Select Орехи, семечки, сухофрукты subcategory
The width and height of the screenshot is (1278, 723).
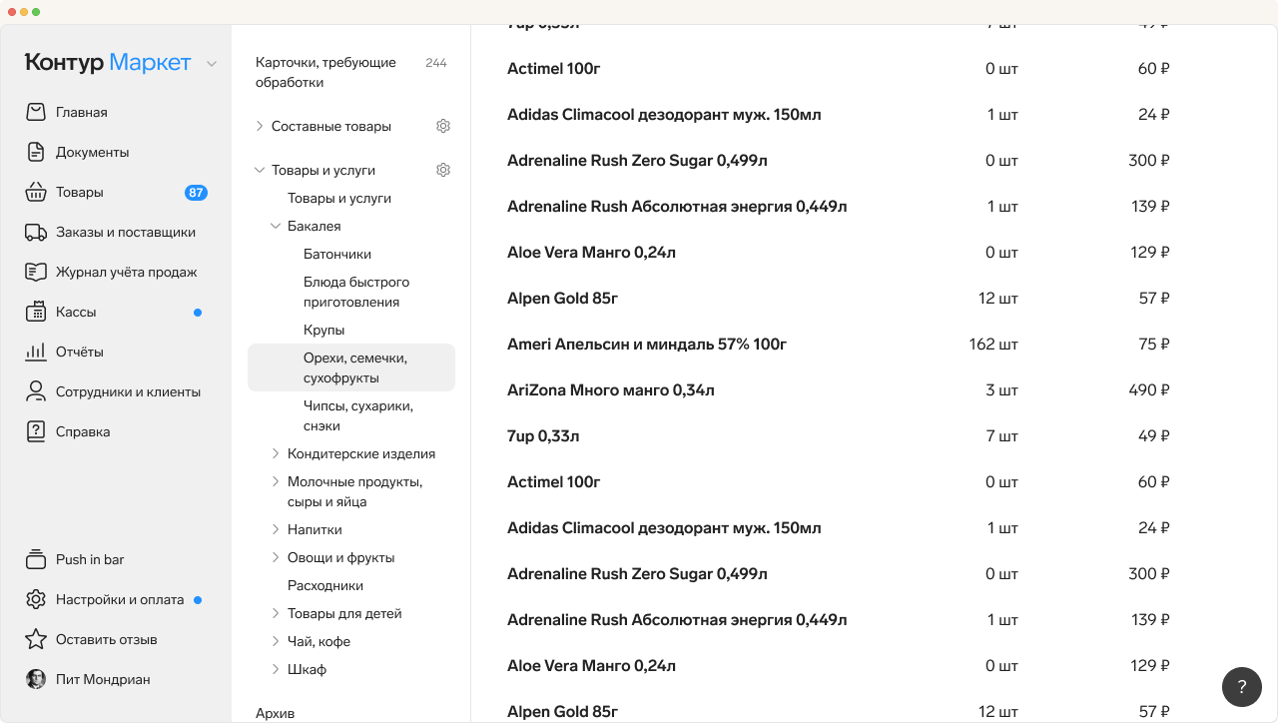(351, 367)
